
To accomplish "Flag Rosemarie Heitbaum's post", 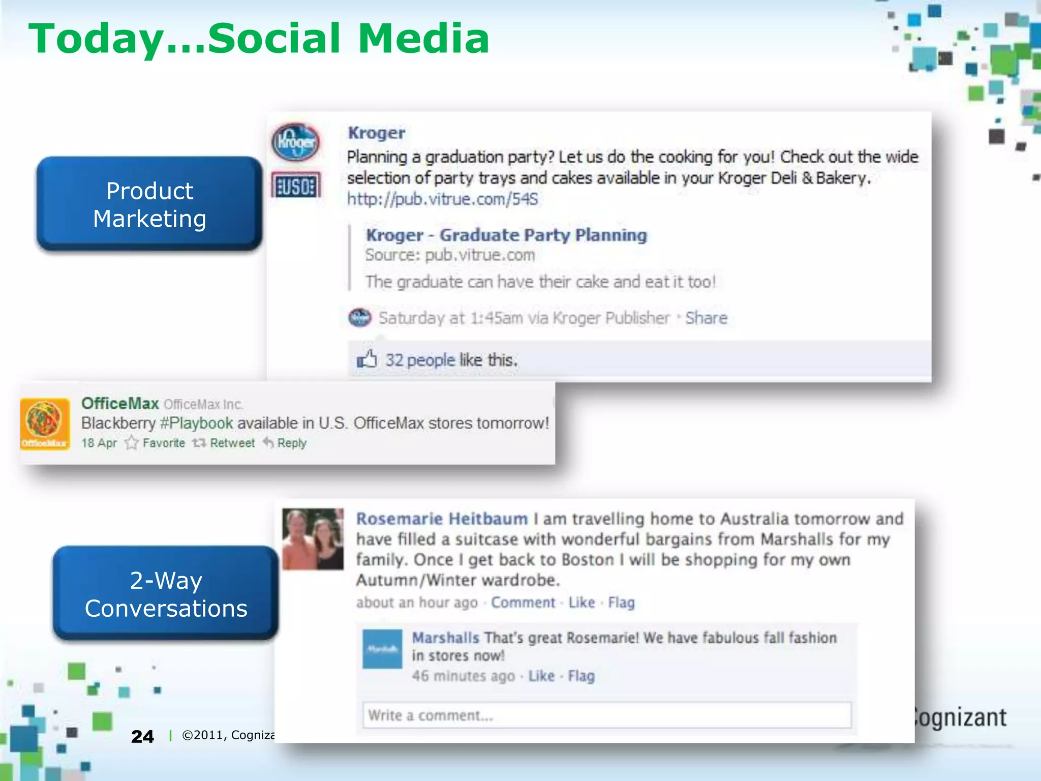I will [621, 603].
